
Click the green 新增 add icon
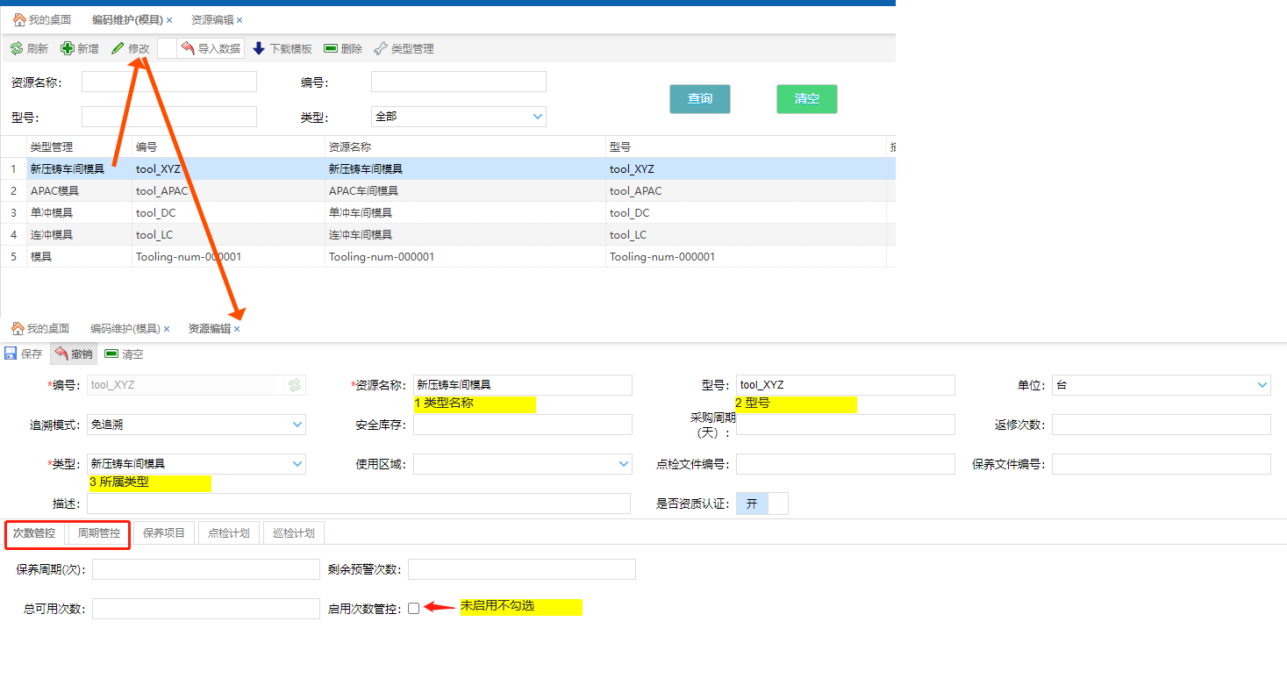click(x=67, y=49)
